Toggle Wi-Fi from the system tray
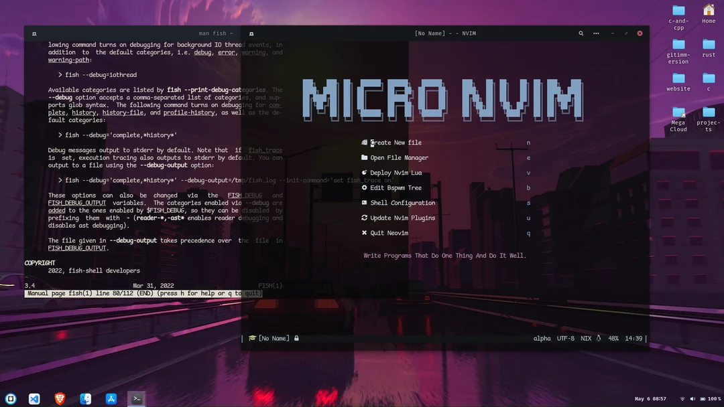Image resolution: width=724 pixels, height=407 pixels. 682,398
